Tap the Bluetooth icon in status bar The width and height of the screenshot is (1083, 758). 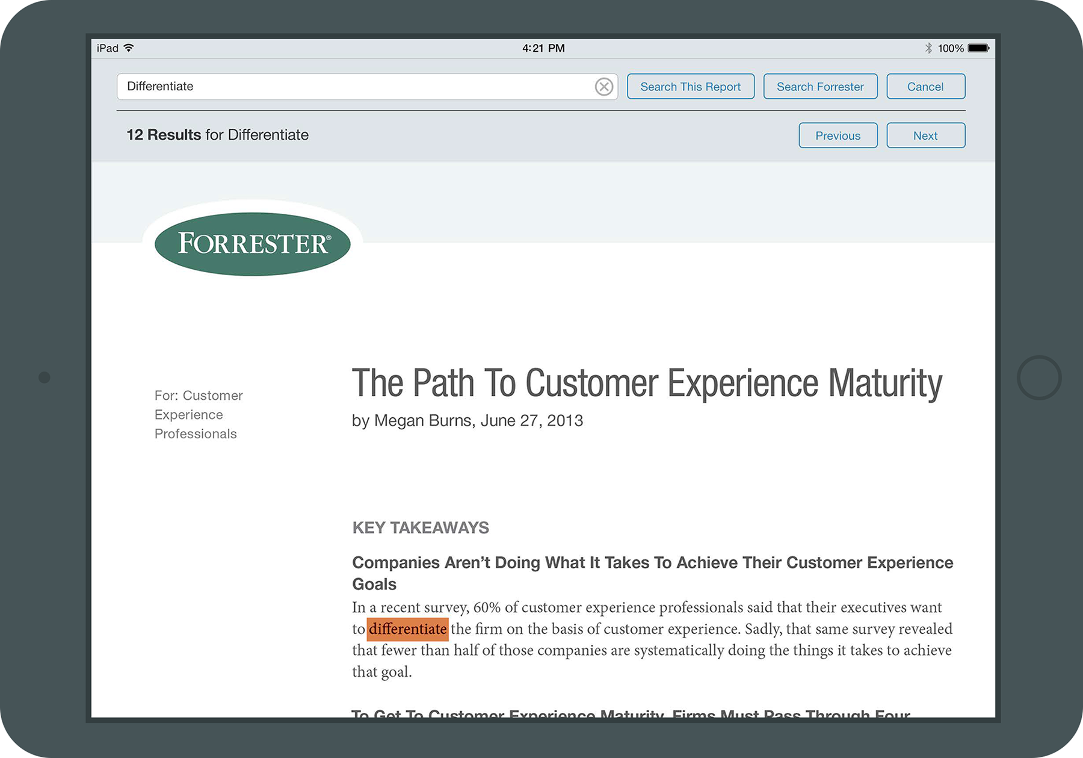tap(928, 48)
